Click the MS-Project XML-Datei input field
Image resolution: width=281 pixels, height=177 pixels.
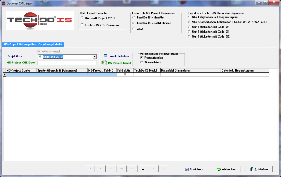click(67, 63)
